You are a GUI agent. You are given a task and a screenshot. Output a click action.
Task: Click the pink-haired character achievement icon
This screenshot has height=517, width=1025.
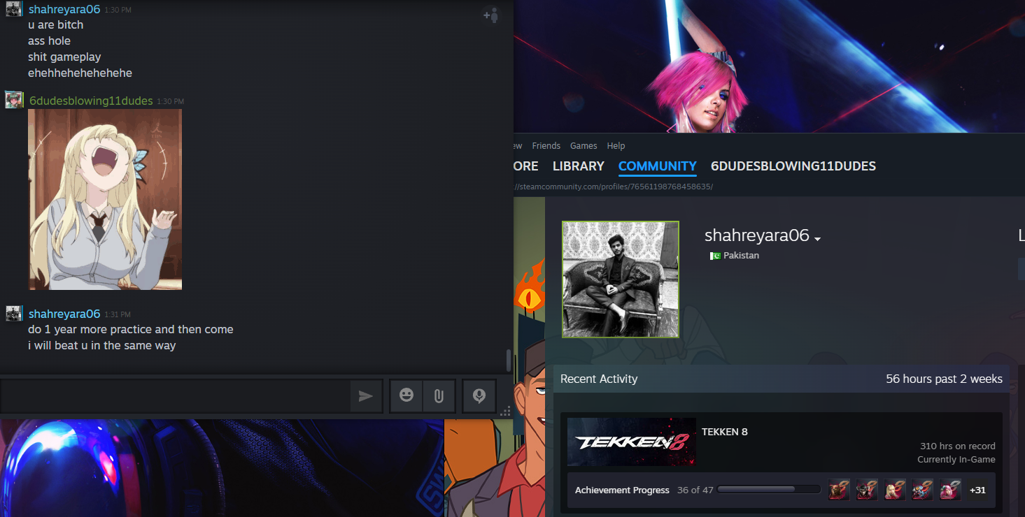click(x=951, y=490)
